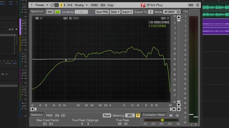
Task: Change the Export To slot 2
Action: coord(150,12)
